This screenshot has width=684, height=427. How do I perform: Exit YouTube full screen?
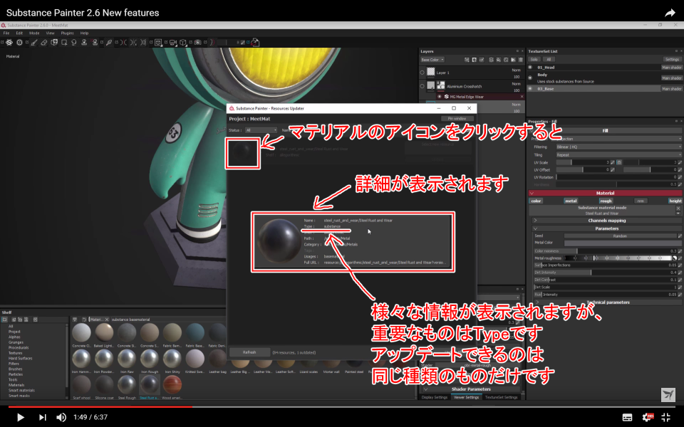click(666, 417)
